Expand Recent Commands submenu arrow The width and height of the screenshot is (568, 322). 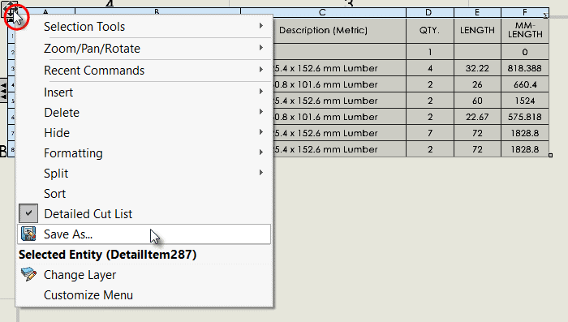(x=260, y=70)
